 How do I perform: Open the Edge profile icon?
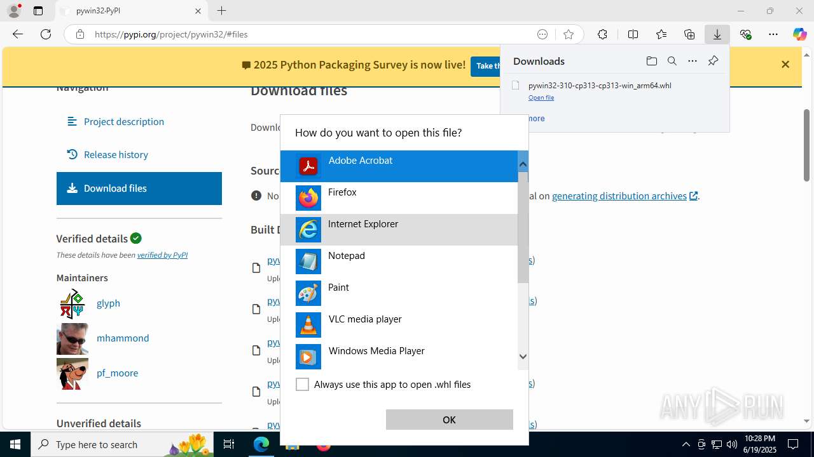(14, 11)
